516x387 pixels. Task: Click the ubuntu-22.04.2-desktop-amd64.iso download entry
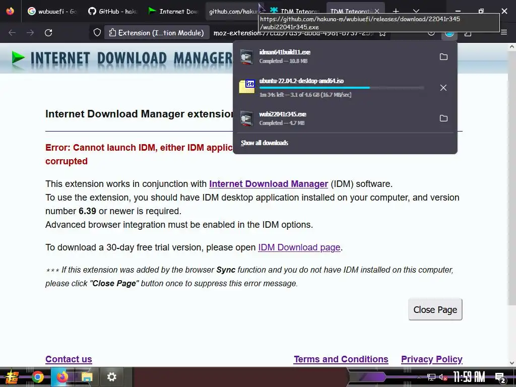pyautogui.click(x=334, y=88)
